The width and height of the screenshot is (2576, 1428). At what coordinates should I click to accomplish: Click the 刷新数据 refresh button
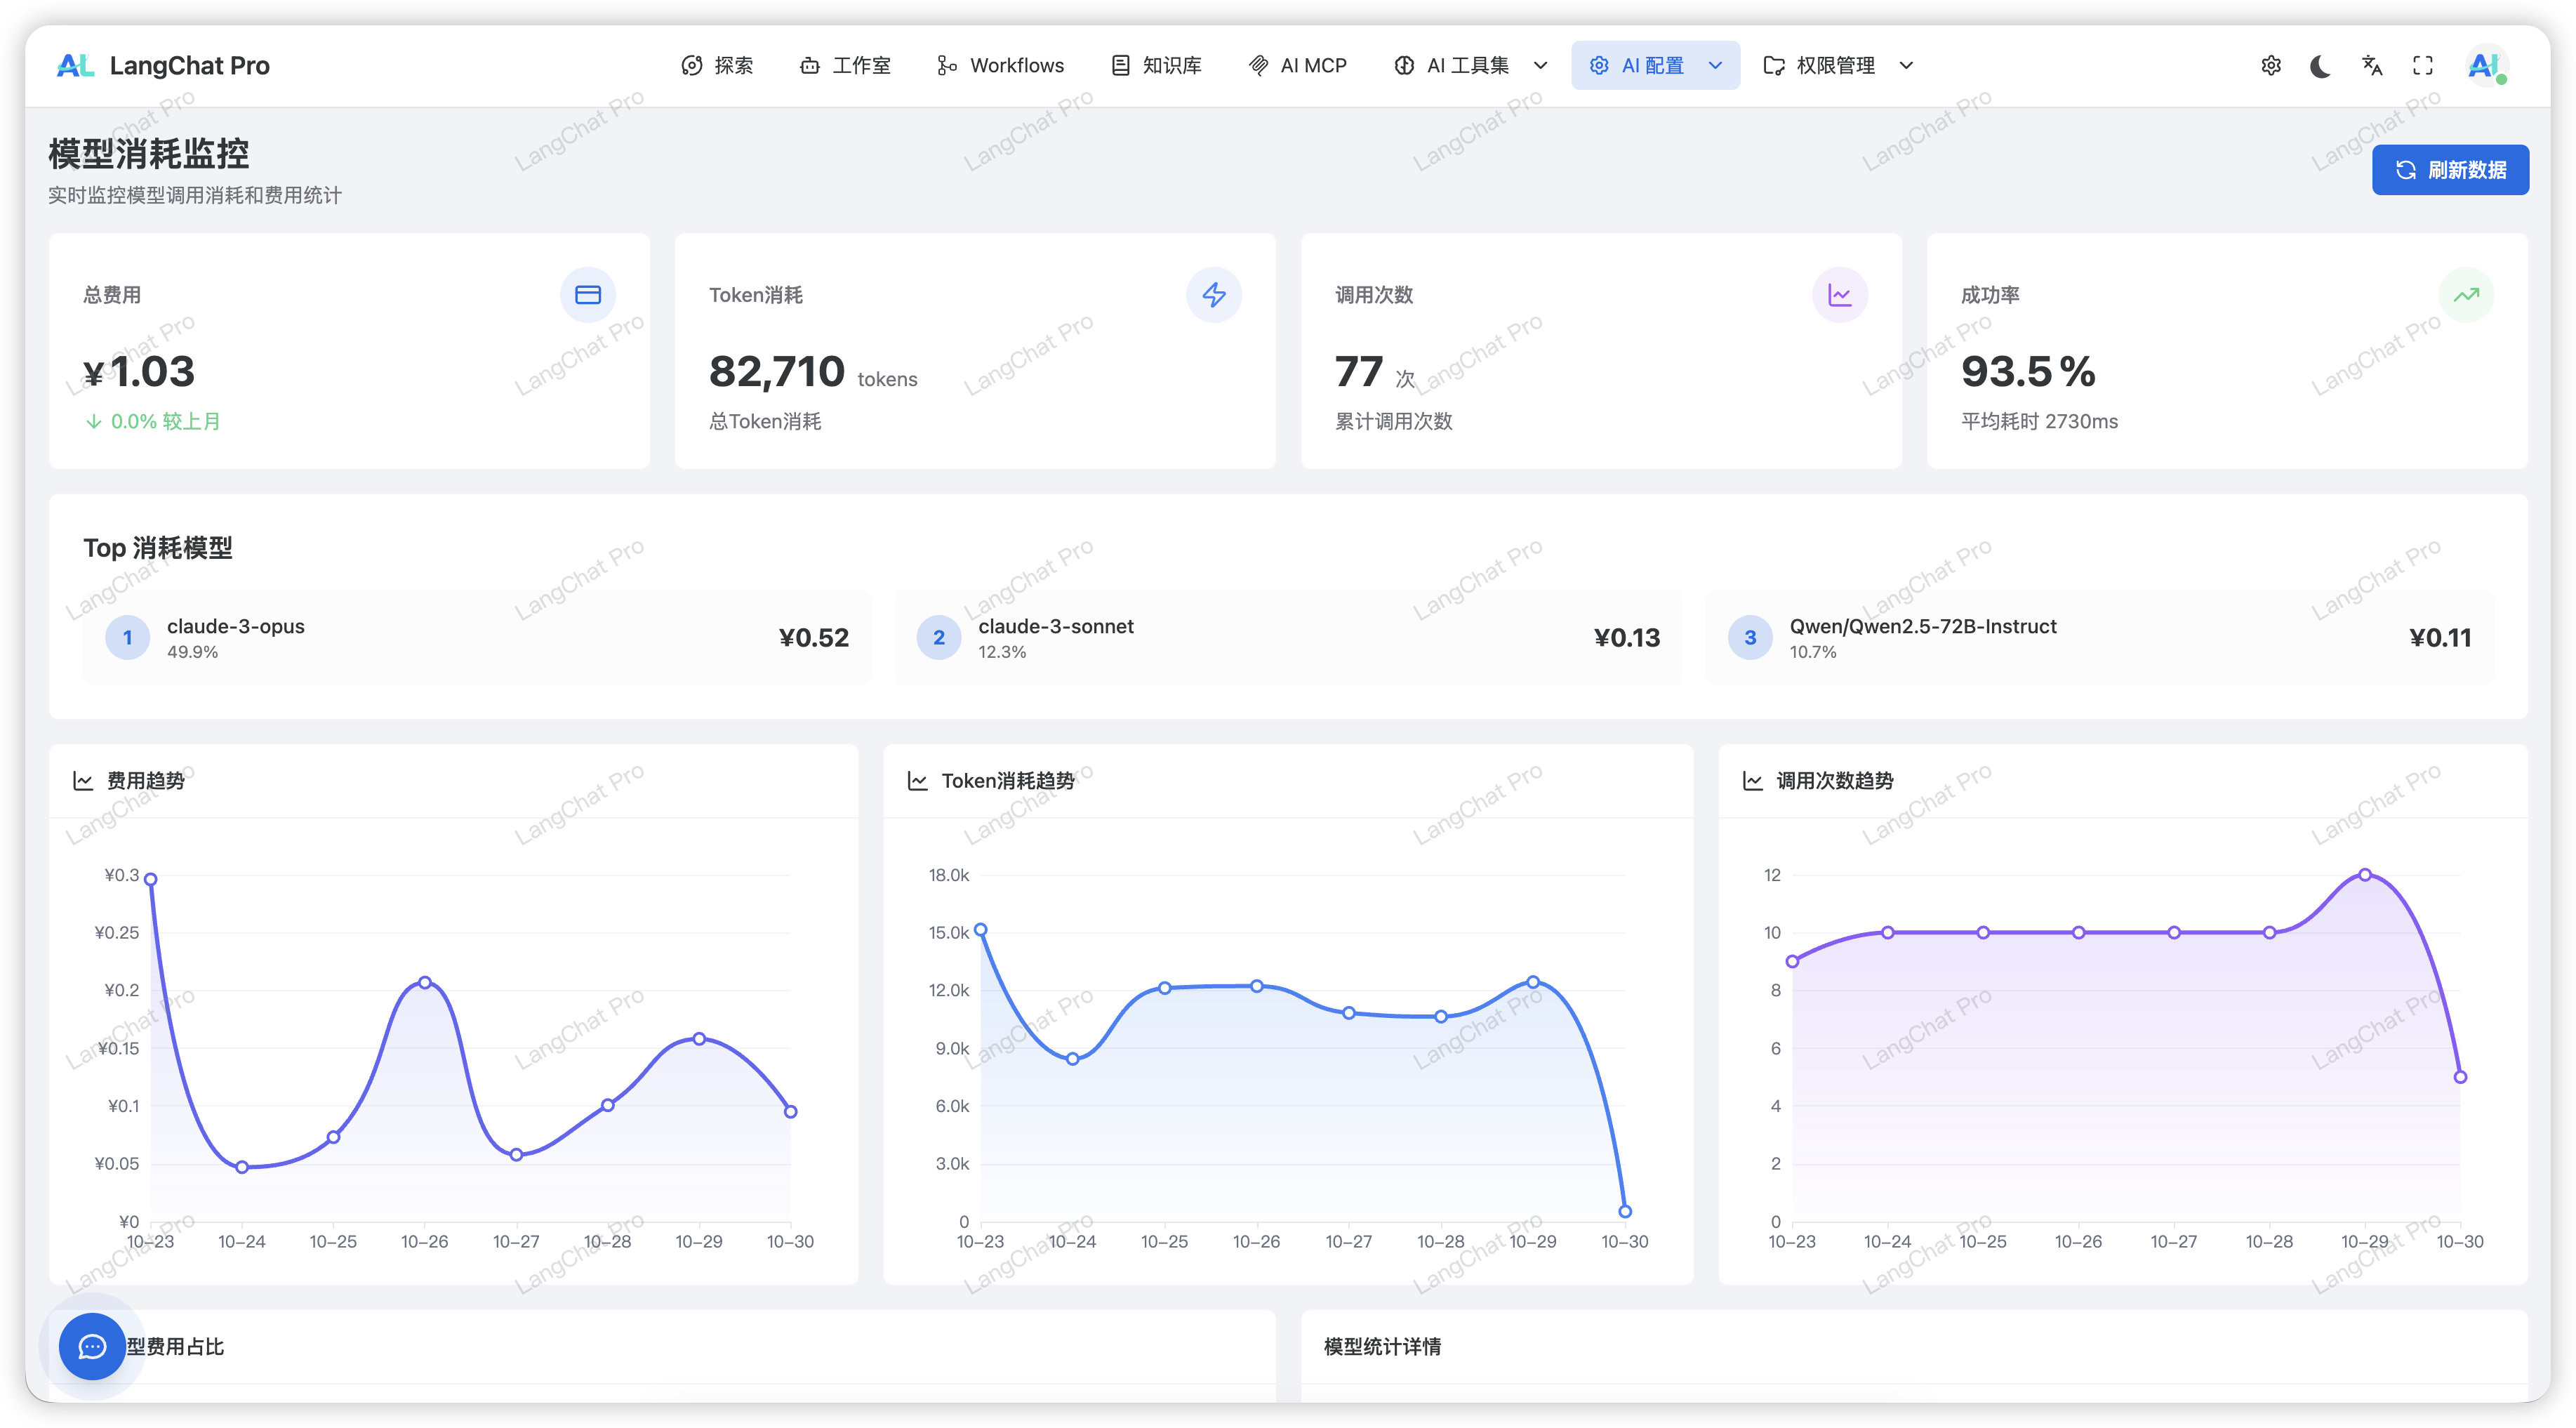(2450, 170)
